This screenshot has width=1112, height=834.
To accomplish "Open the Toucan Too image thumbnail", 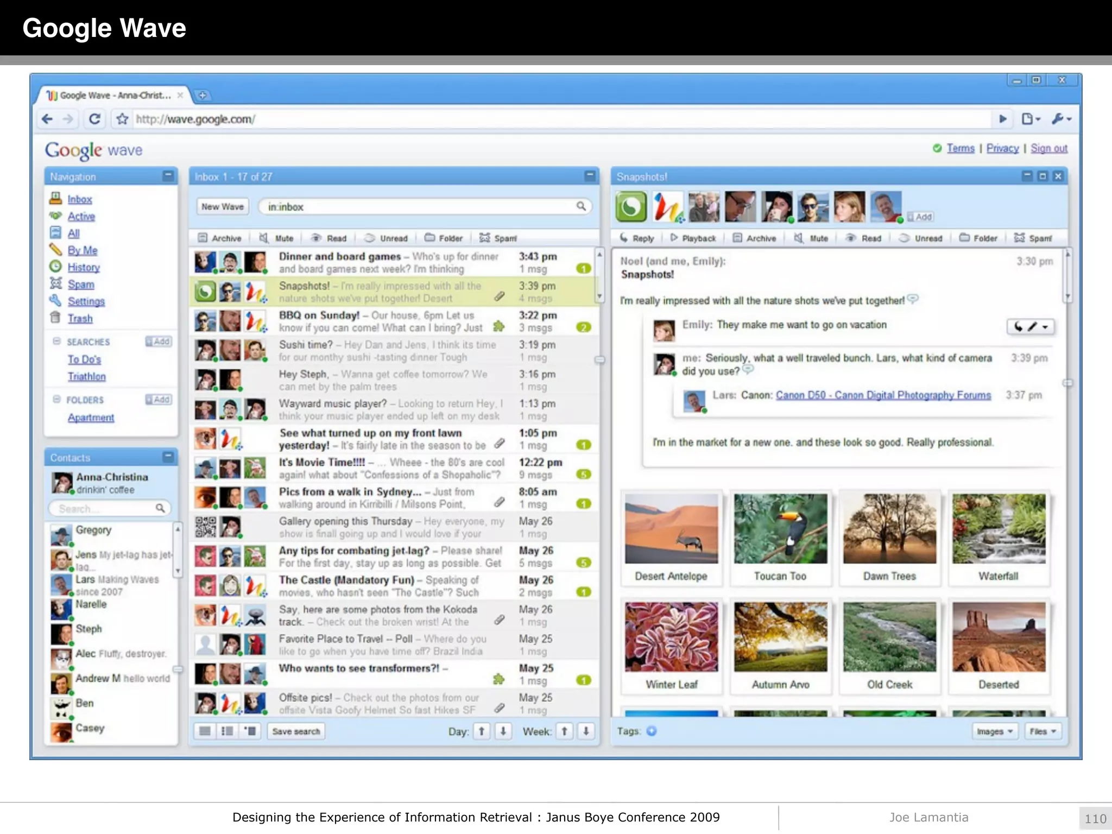I will [780, 528].
